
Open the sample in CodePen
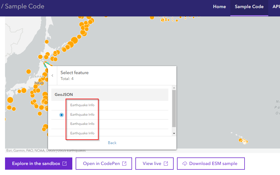point(104,164)
